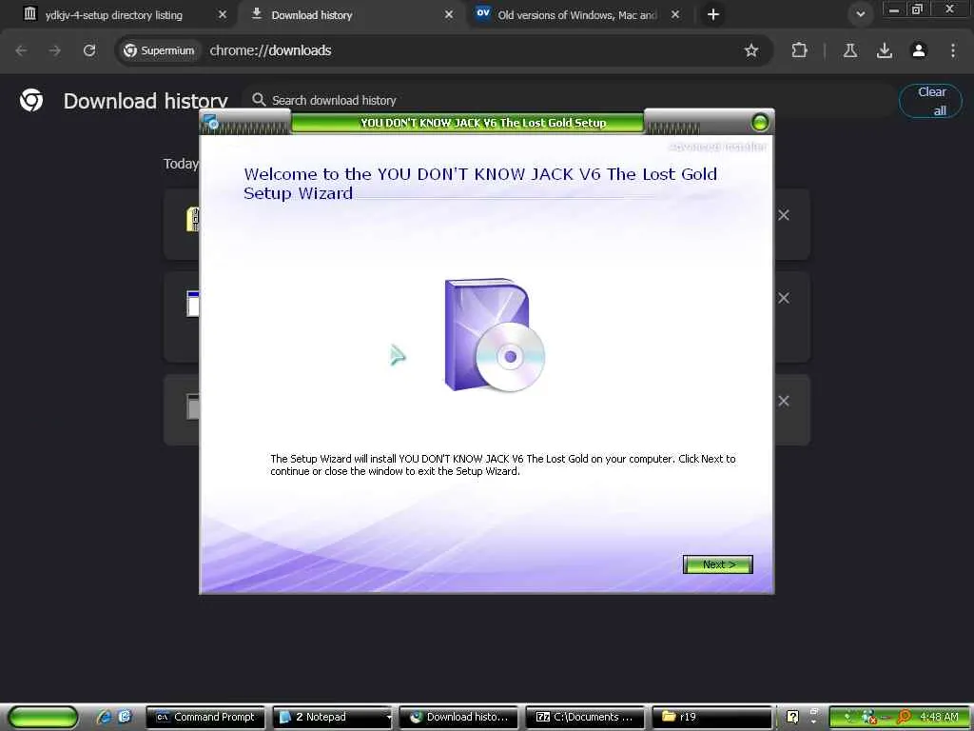
Task: Click the magnifier icon in system tray
Action: pos(904,717)
